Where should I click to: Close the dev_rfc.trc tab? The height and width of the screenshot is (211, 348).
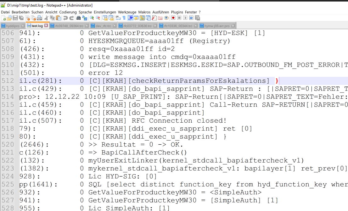(x=115, y=26)
